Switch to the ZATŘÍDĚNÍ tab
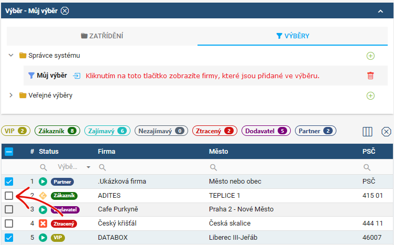The height and width of the screenshot is (245, 394). [x=102, y=36]
